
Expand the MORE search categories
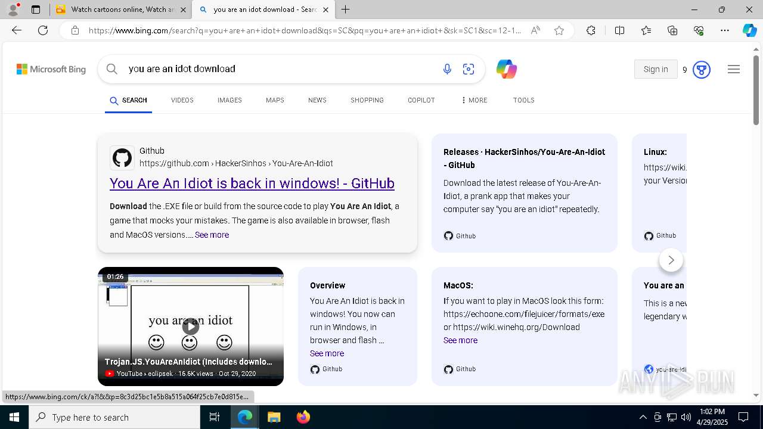click(x=474, y=100)
